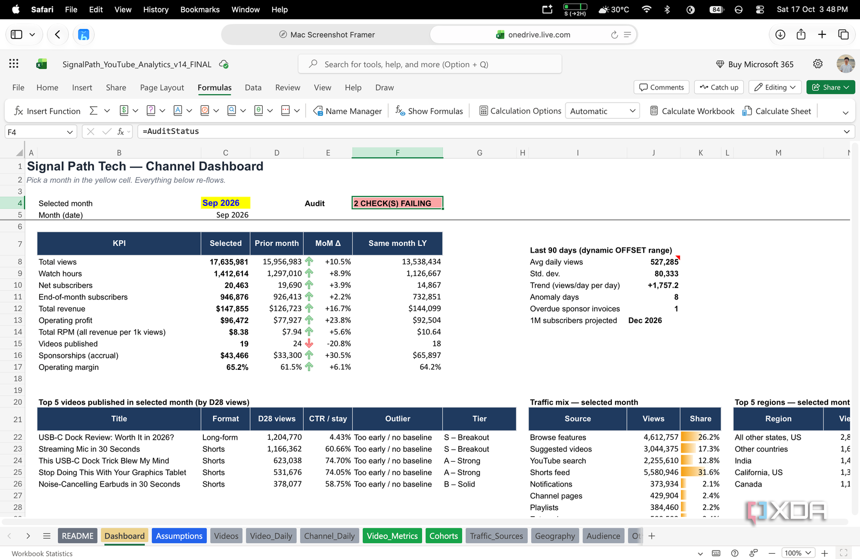This screenshot has width=860, height=559.
Task: Open the More Functions book icon
Action: pos(286,110)
